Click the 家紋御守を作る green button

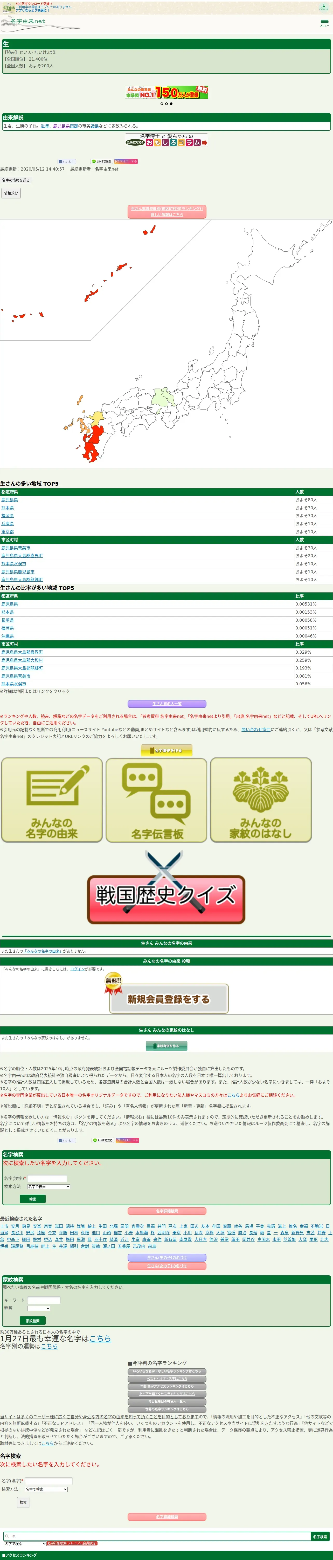(x=166, y=1046)
